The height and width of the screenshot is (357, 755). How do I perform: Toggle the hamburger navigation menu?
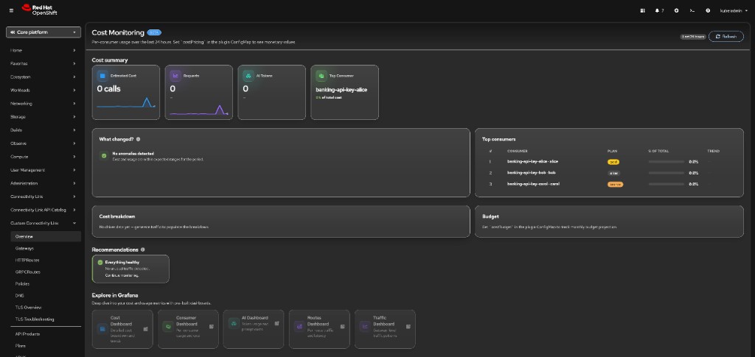12,10
